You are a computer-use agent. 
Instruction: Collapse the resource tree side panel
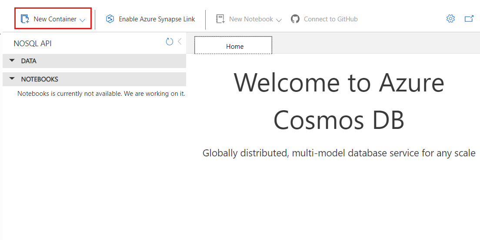pos(180,42)
